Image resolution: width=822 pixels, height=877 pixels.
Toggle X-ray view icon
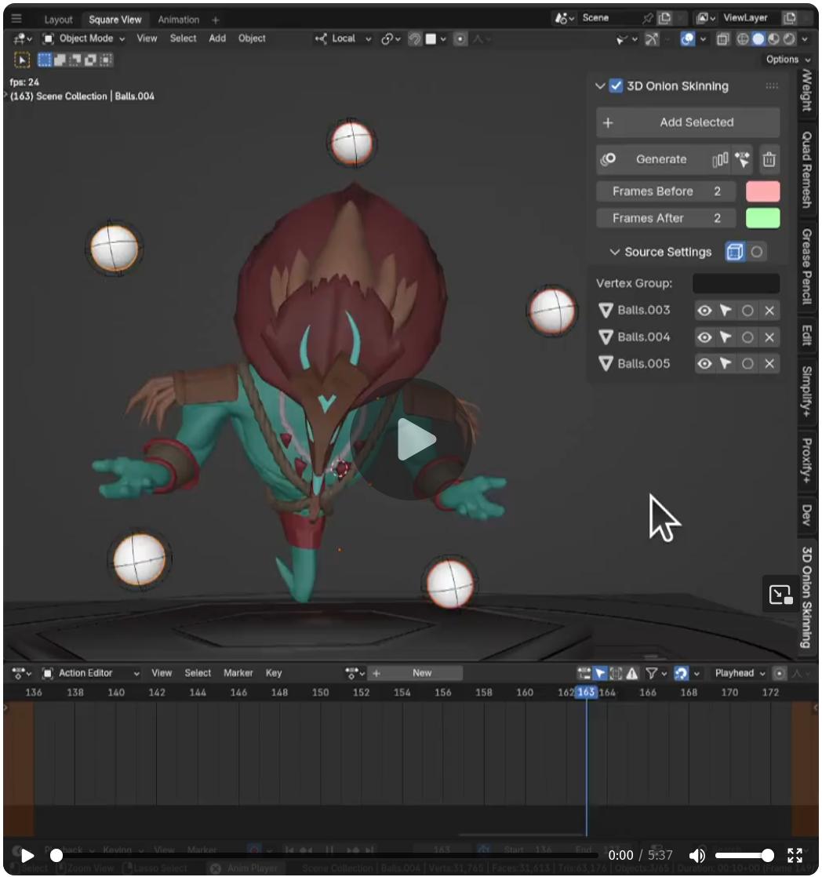723,39
